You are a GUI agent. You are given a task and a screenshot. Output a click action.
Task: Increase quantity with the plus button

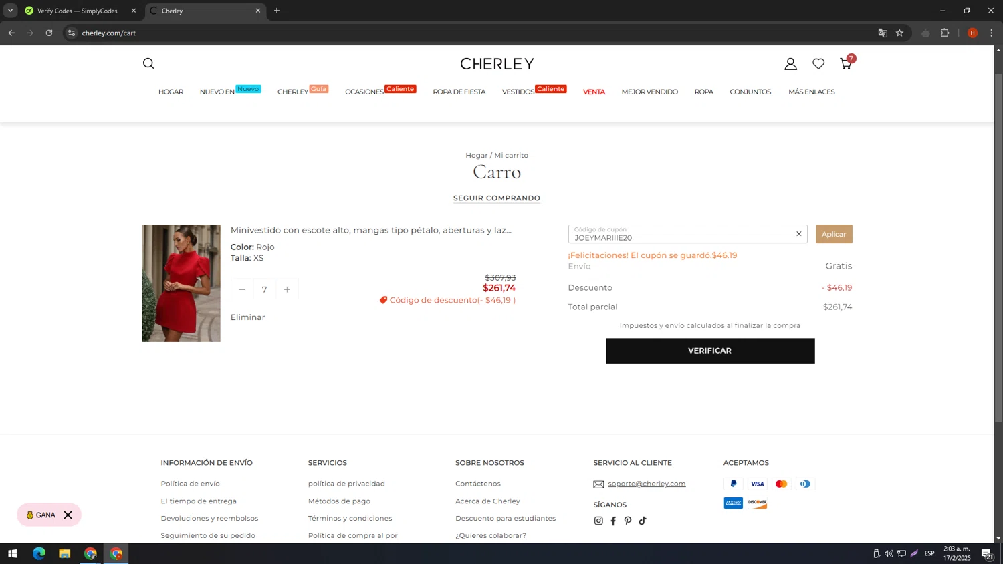[x=287, y=289]
